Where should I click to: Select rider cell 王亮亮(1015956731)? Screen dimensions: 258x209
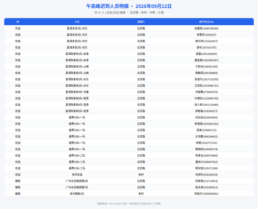click(x=206, y=86)
